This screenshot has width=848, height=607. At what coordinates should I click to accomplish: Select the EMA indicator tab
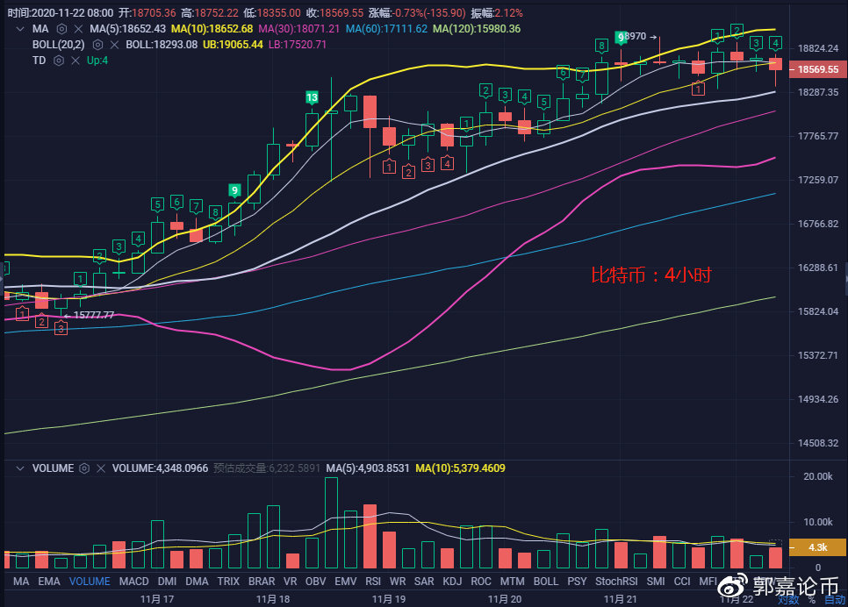pyautogui.click(x=49, y=582)
